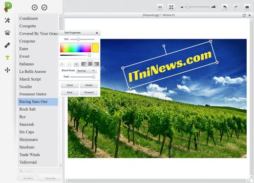Image resolution: width=254 pixels, height=183 pixels.
Task: Select the Rock Salt font
Action: [38, 109]
